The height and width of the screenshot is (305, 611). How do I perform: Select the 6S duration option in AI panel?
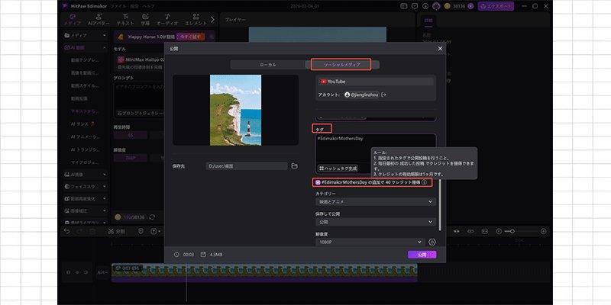pyautogui.click(x=130, y=135)
